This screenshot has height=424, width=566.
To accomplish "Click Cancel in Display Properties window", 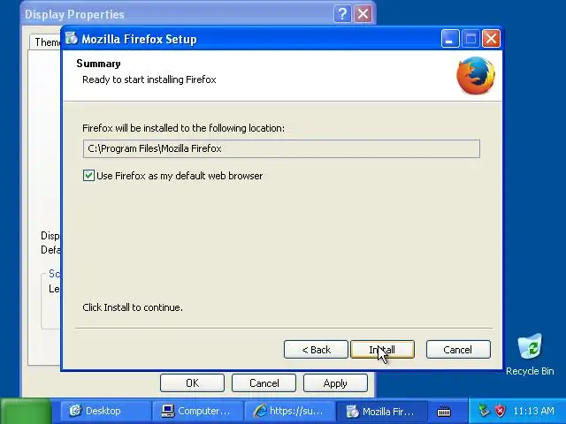I will 264,382.
